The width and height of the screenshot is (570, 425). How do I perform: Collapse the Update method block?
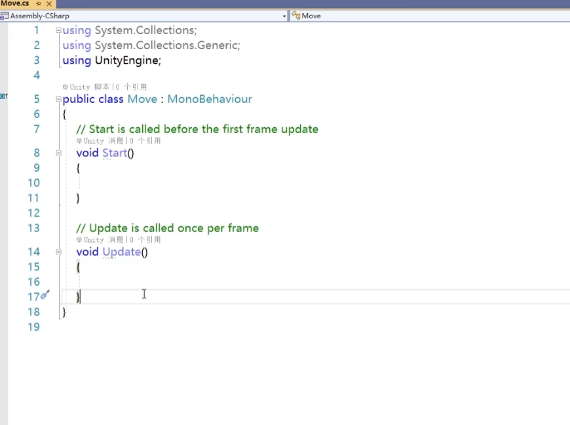[58, 252]
